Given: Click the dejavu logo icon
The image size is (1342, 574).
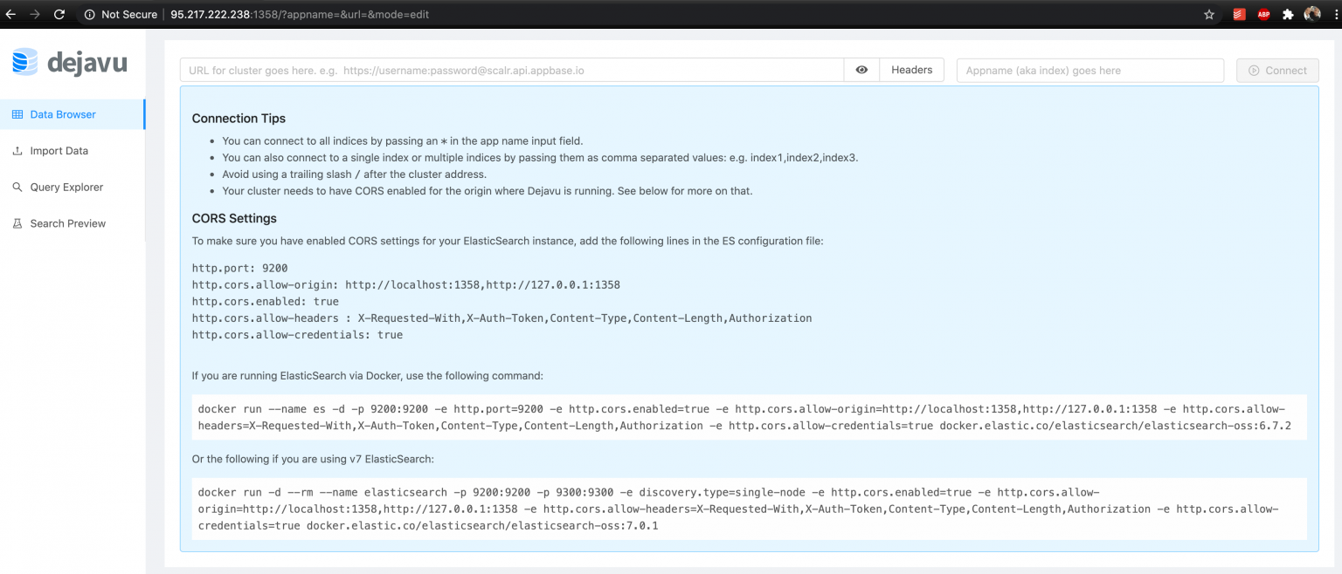Looking at the screenshot, I should [24, 62].
